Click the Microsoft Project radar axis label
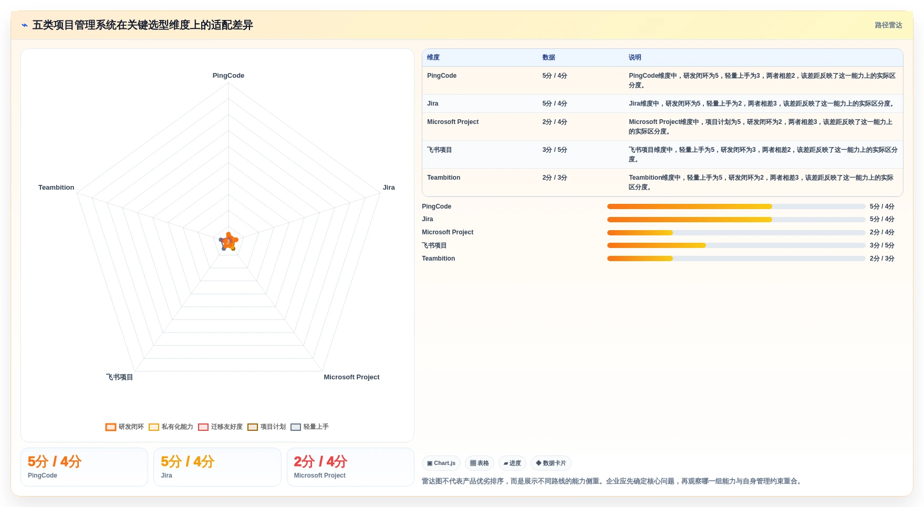 pos(351,377)
